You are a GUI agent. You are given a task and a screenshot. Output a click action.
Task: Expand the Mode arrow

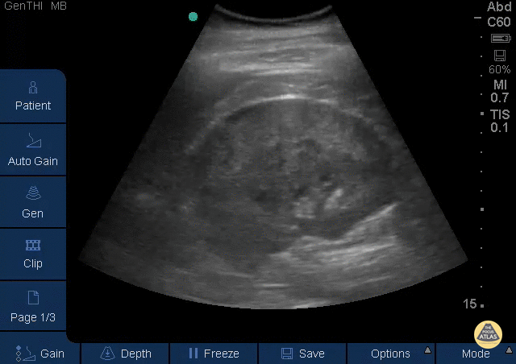coord(509,350)
